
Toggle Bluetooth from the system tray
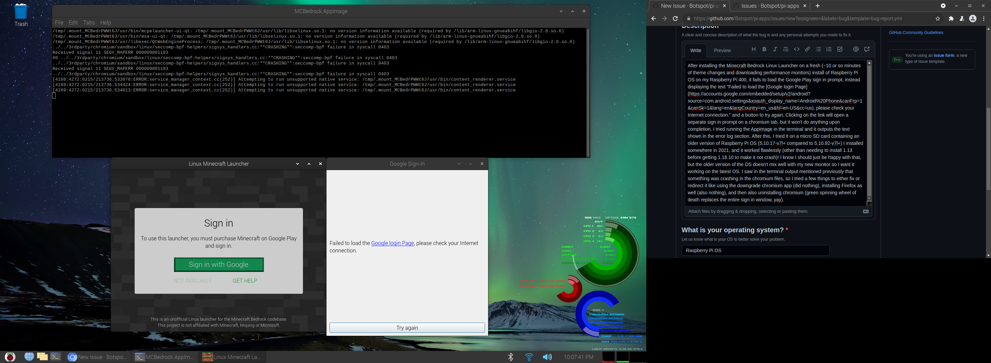511,357
